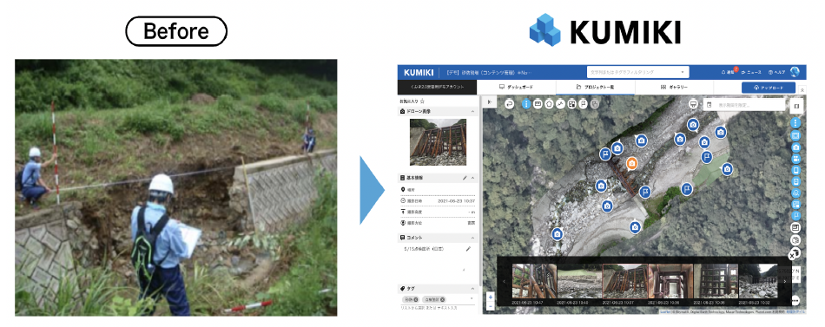The width and height of the screenshot is (825, 327).
Task: Click the アップロード button
Action: click(769, 88)
